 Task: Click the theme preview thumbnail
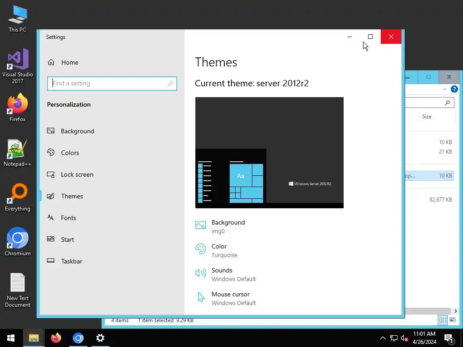point(269,153)
